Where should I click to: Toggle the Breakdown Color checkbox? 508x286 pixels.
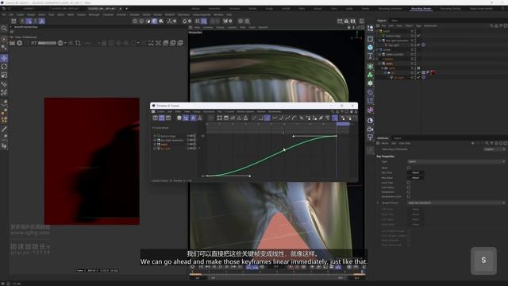(x=409, y=196)
